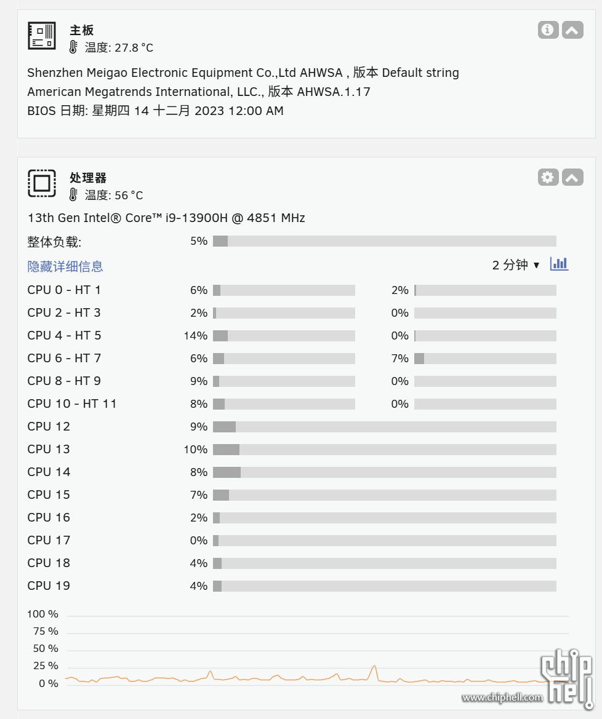This screenshot has height=719, width=602.
Task: Open motherboard info button
Action: point(548,30)
